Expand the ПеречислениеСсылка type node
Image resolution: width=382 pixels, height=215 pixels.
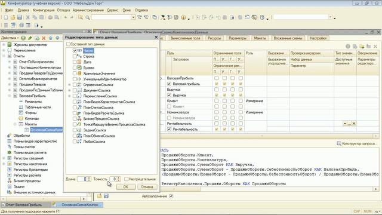[69, 96]
